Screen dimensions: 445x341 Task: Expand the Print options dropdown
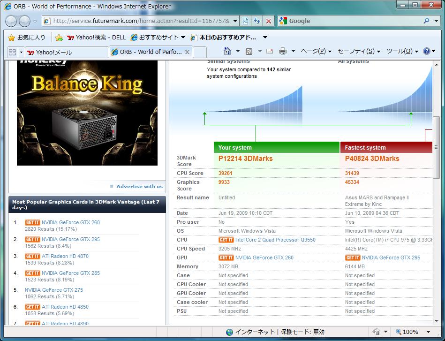(x=293, y=51)
